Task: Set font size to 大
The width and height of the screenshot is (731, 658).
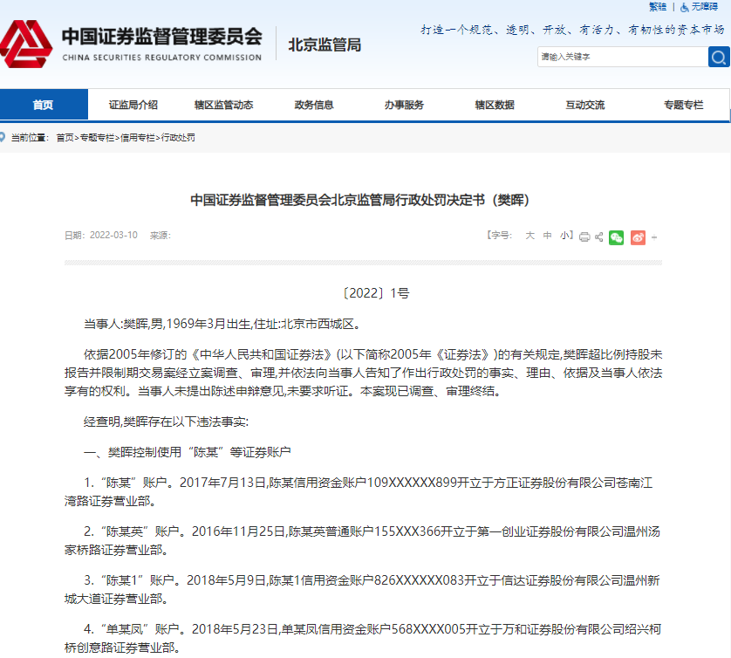Action: (x=530, y=236)
